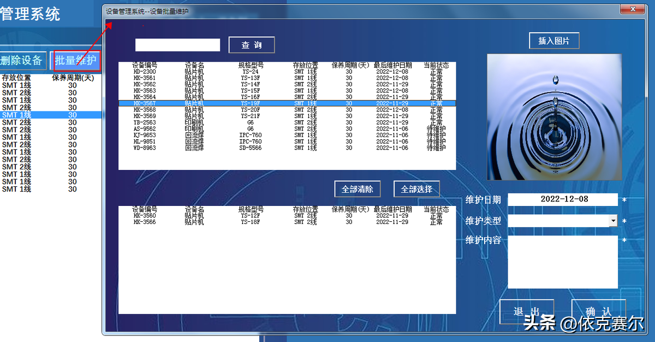Select row HK-3566 in lower list

point(287,222)
